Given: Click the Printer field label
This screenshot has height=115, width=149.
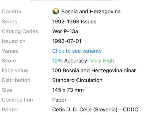Looking at the screenshot, I should [10, 109].
